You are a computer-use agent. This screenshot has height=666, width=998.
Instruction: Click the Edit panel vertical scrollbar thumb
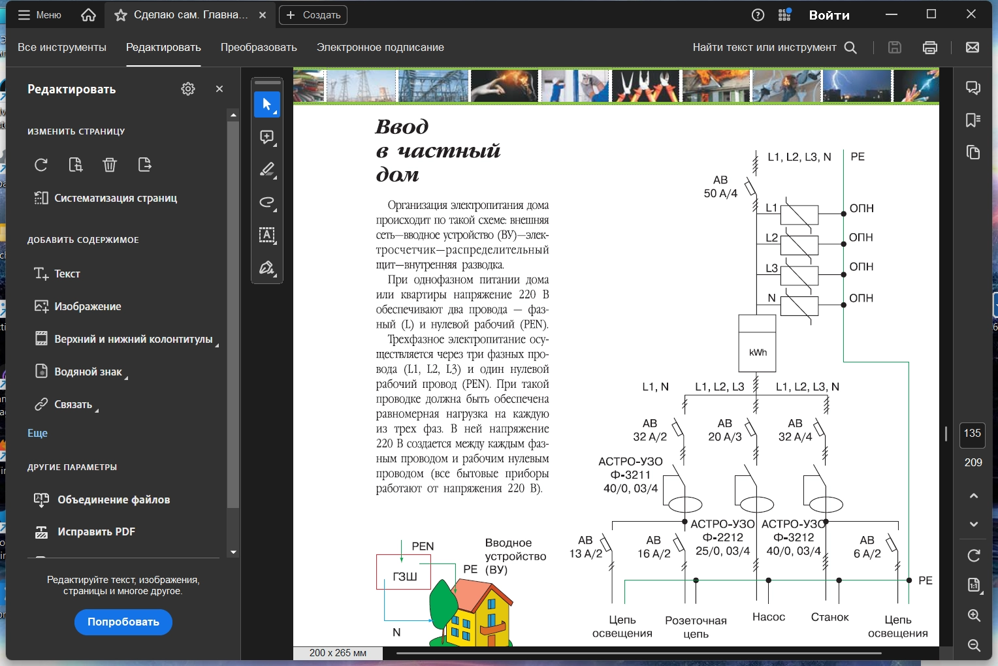point(233,315)
